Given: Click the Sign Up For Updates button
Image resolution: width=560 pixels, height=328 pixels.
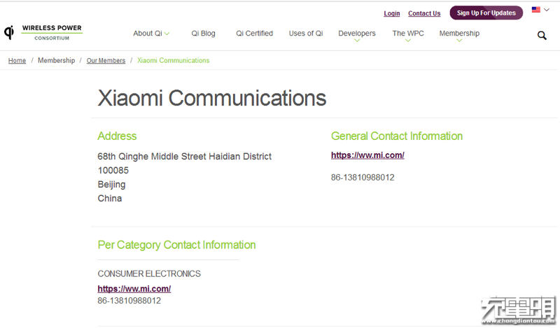Looking at the screenshot, I should tap(486, 13).
